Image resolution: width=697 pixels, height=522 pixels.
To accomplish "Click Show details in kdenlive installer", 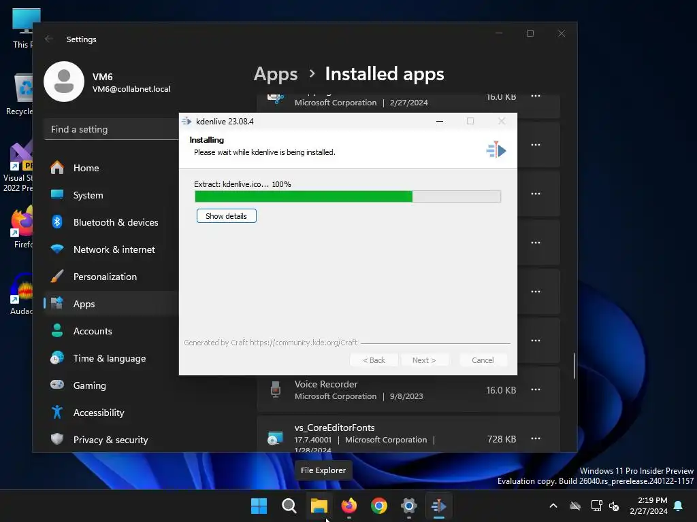I will point(226,216).
